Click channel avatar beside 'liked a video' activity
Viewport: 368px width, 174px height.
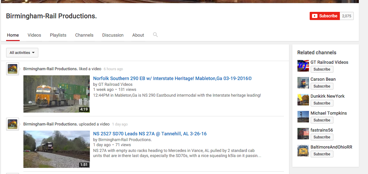[x=13, y=69]
